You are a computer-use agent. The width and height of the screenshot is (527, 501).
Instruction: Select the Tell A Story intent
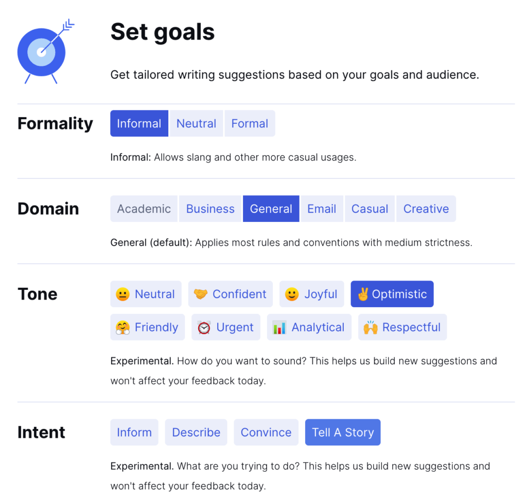coord(343,432)
